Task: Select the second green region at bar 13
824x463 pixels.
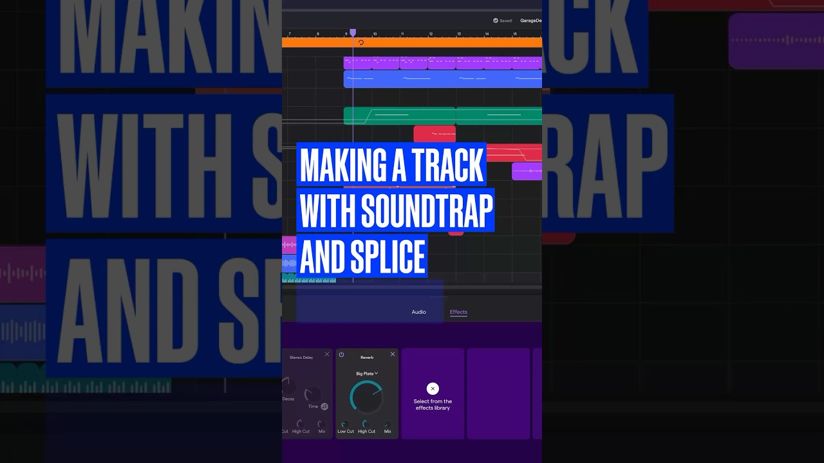Action: [499, 116]
